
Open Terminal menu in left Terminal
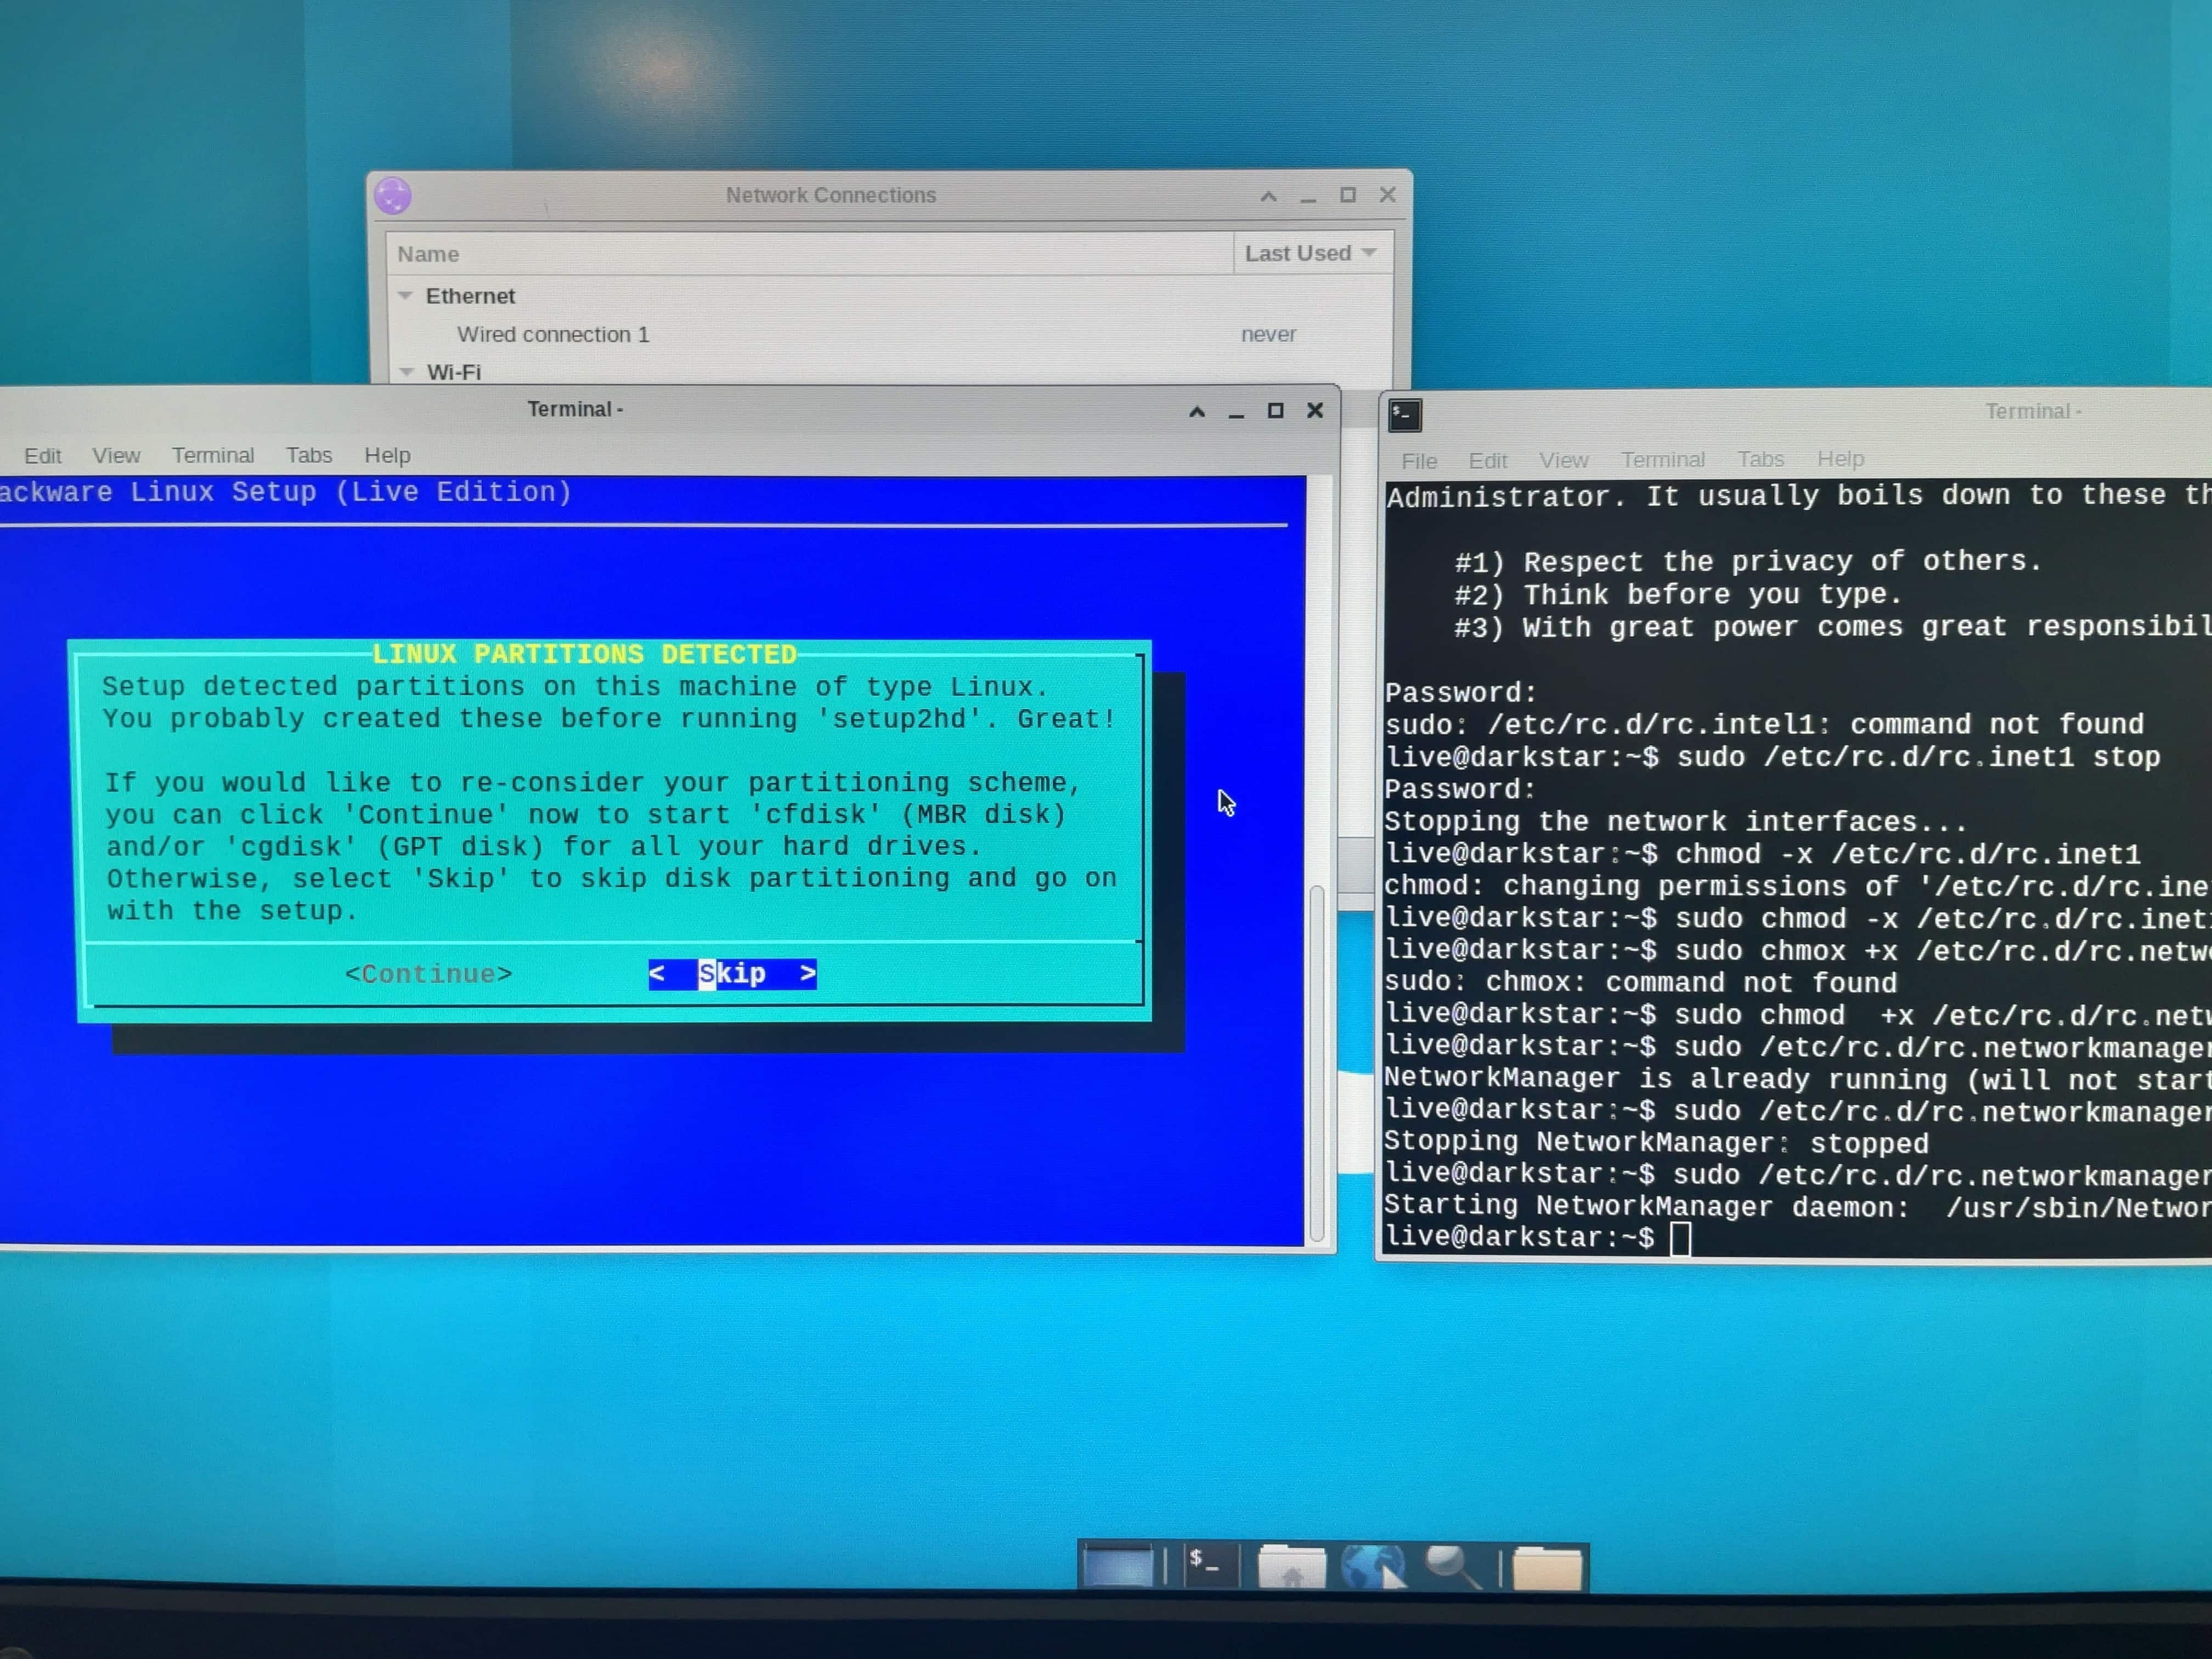click(x=213, y=455)
